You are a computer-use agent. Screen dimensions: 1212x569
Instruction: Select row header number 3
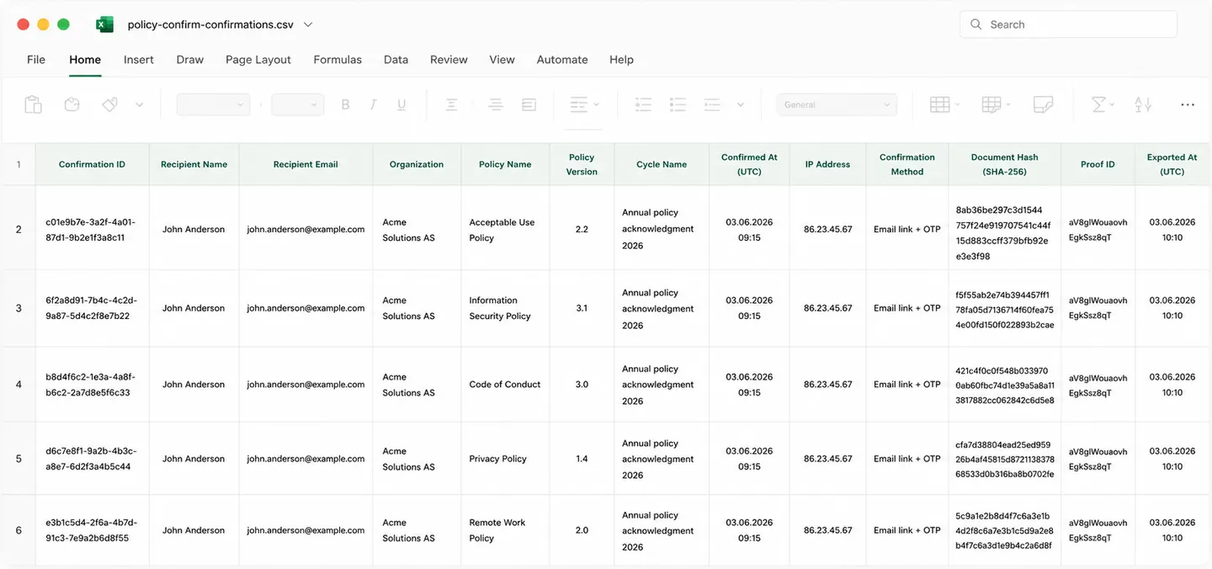tap(19, 308)
